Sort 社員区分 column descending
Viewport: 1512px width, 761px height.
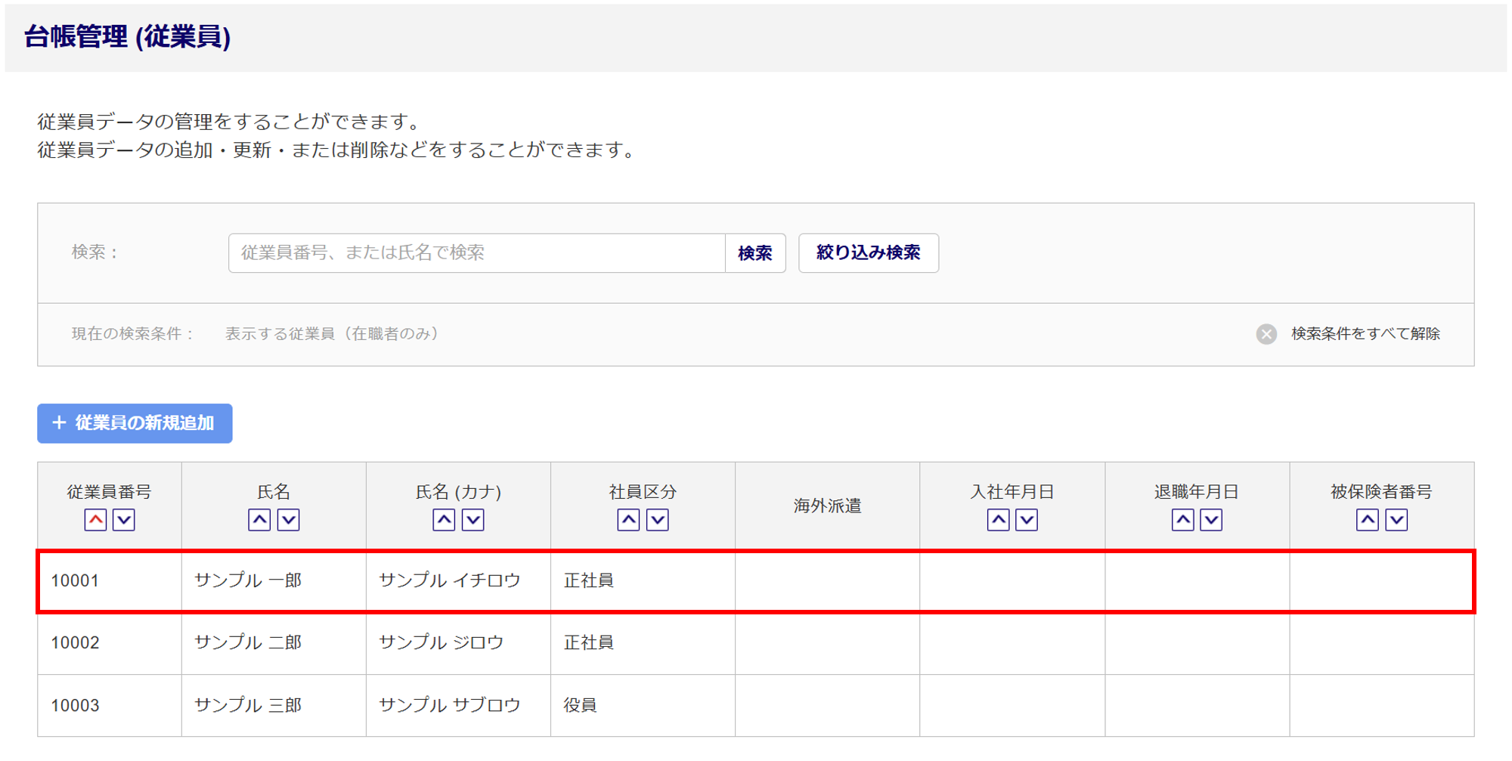tap(658, 520)
